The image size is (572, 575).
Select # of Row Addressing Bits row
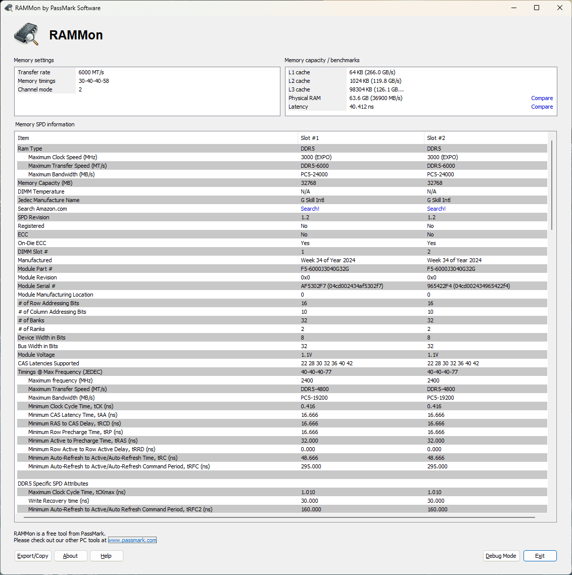(282, 303)
